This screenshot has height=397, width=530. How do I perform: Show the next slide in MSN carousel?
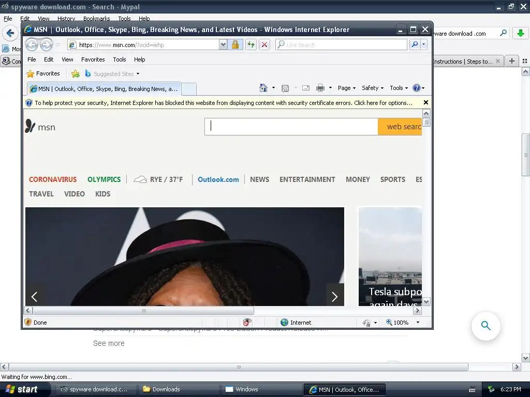(335, 296)
